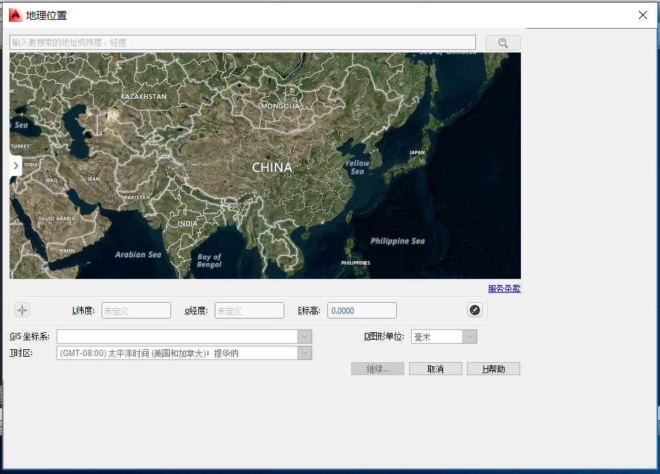This screenshot has height=474, width=660.
Task: Click the AutoCAD logo in title bar
Action: point(16,15)
